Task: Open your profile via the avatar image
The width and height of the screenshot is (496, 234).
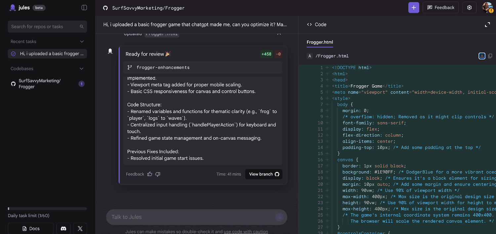Action: [x=487, y=7]
